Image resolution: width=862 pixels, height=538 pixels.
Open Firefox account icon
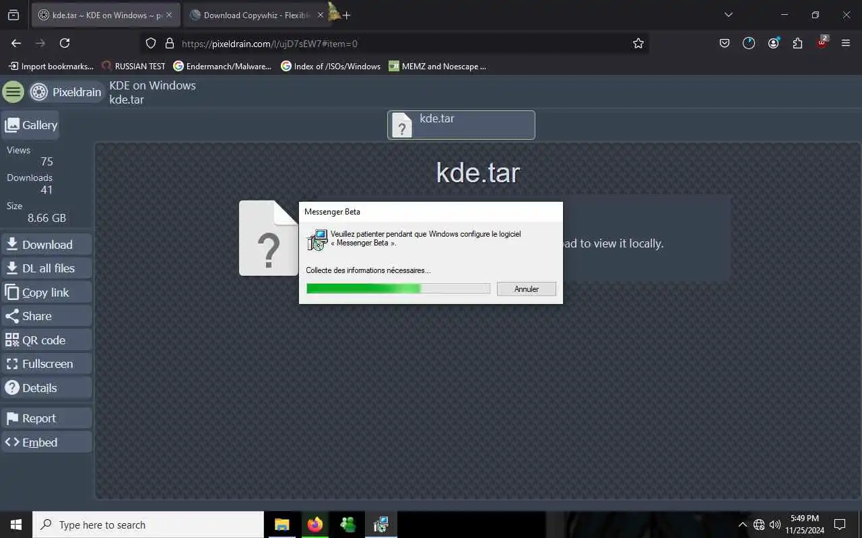(x=773, y=43)
